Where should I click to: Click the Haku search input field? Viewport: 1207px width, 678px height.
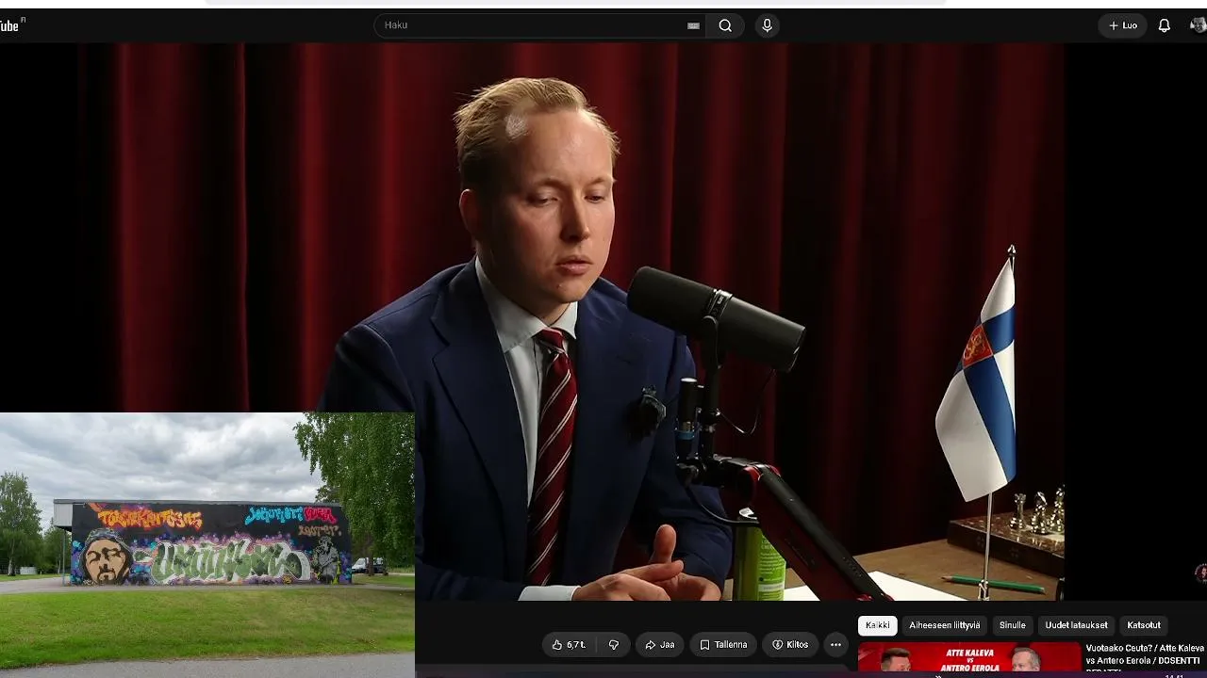click(x=539, y=25)
